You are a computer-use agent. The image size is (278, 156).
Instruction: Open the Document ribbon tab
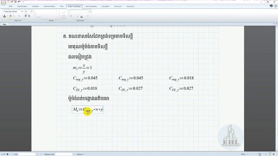pyautogui.click(x=118, y=6)
